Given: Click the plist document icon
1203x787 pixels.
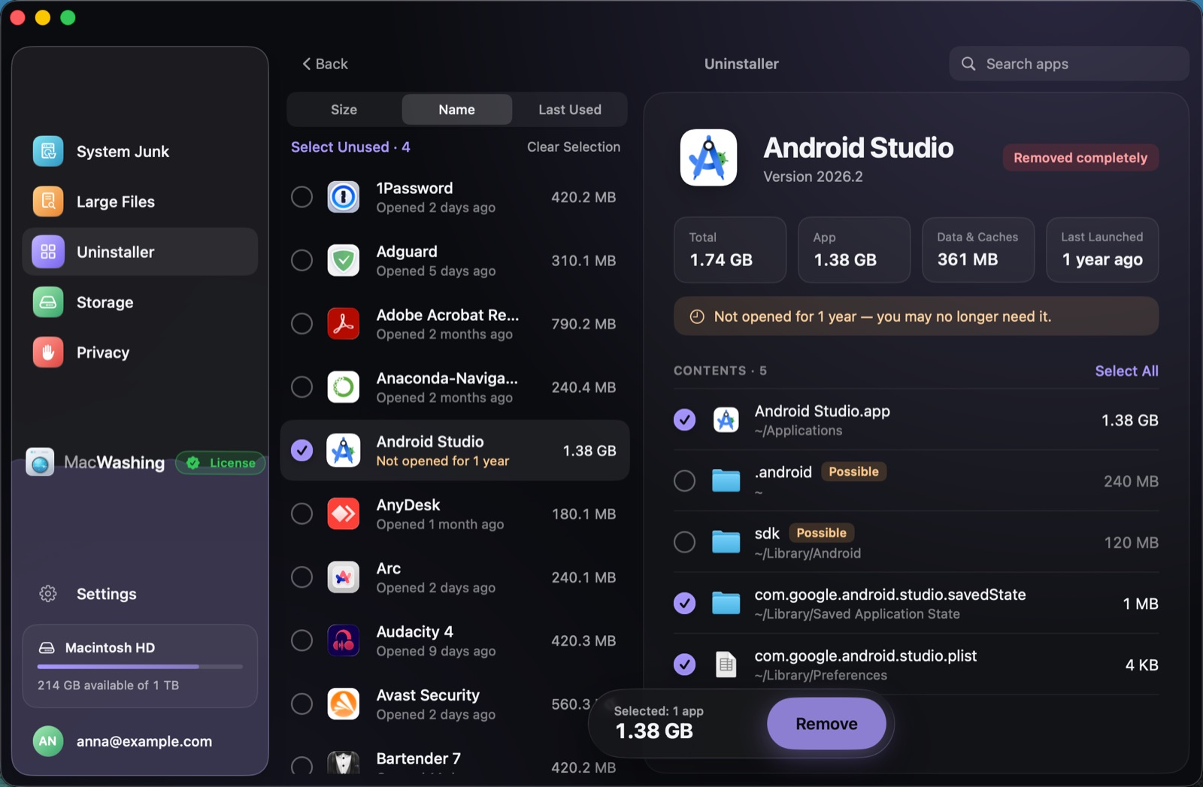Looking at the screenshot, I should (726, 664).
